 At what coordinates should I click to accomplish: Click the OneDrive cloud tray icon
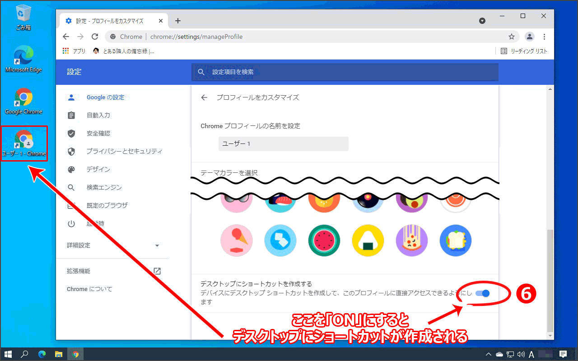click(x=499, y=354)
